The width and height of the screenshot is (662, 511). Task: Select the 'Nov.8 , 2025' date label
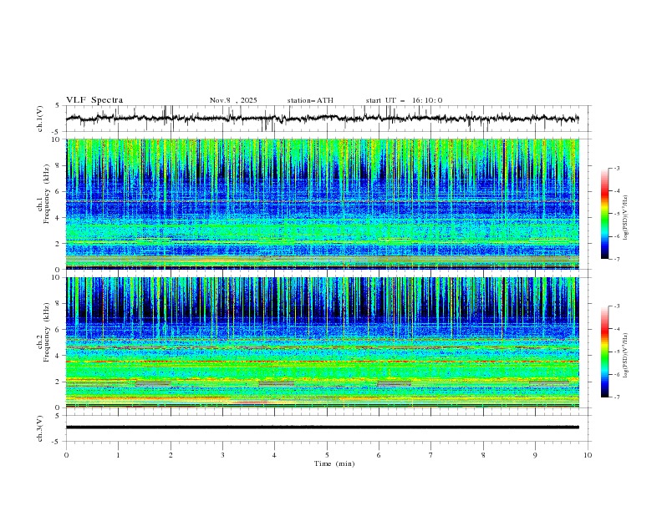click(233, 100)
